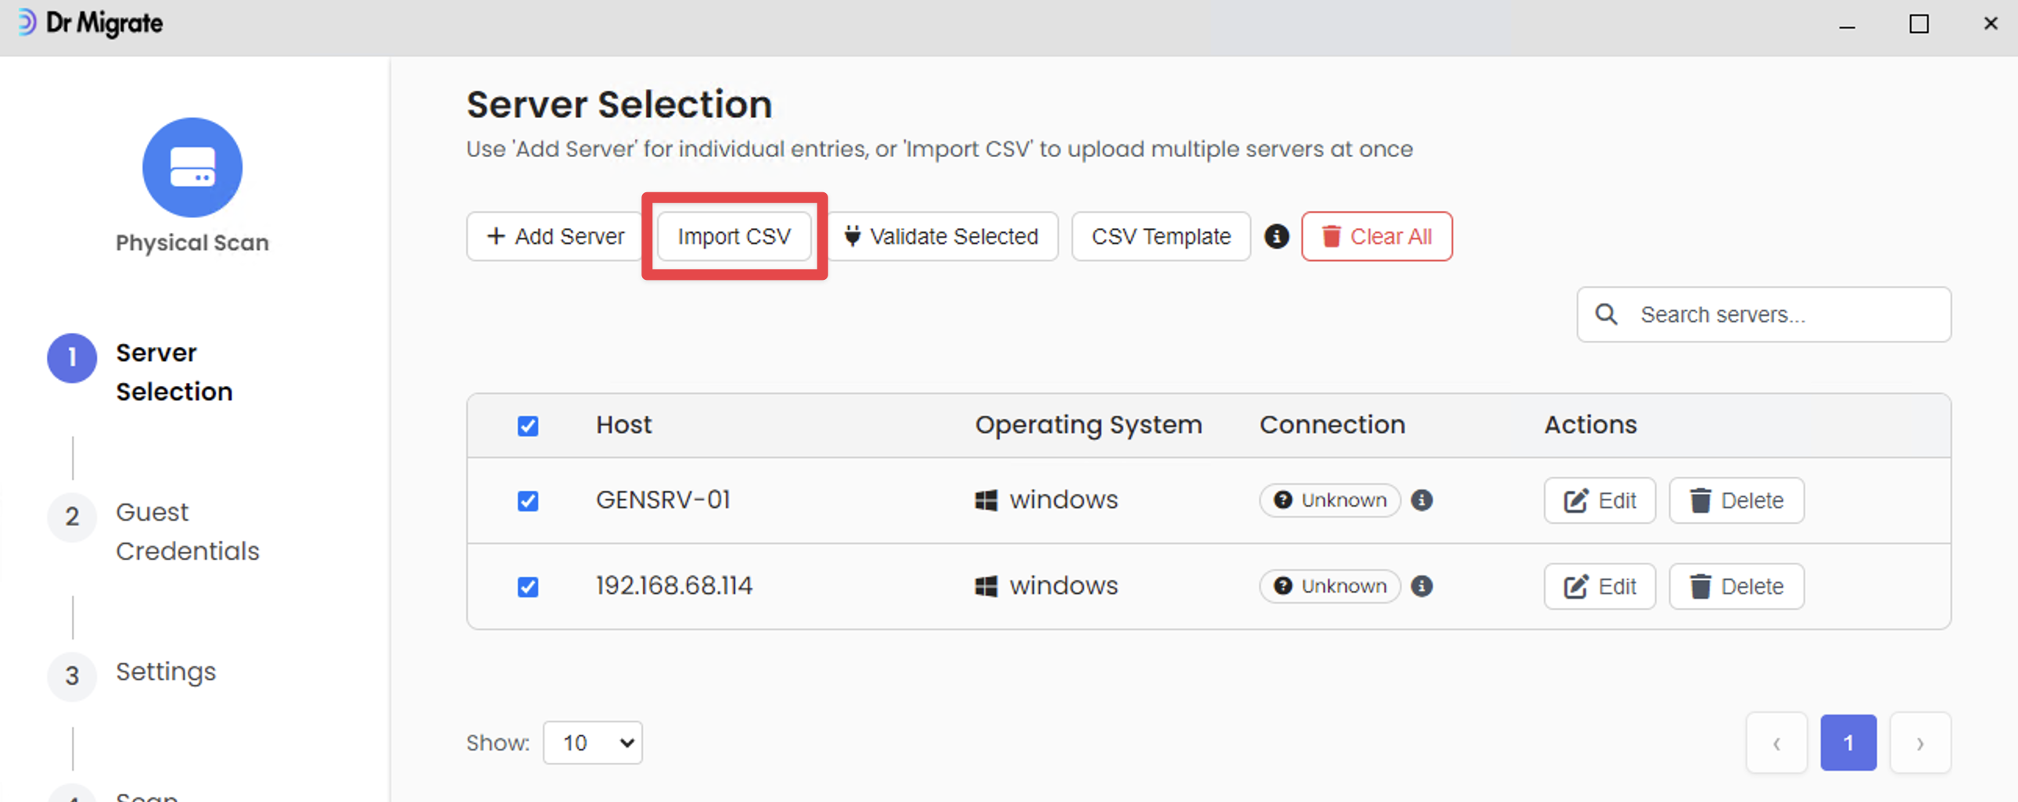Open the Guest Credentials step
This screenshot has width=2018, height=802.
pyautogui.click(x=186, y=531)
